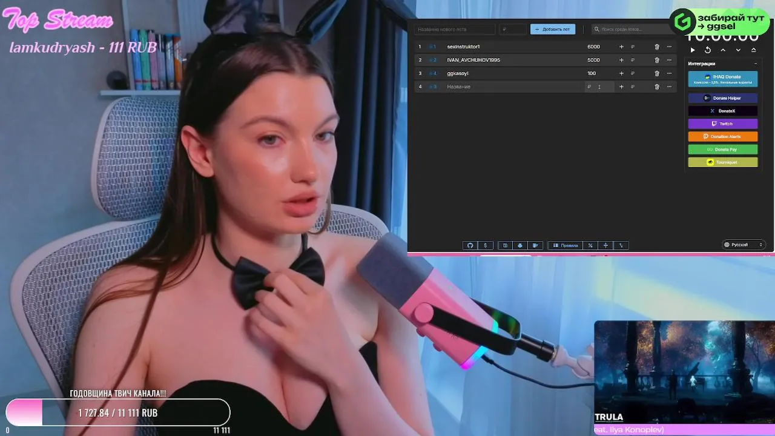Add amount to IVAN_AVCHUHOV1995 lot
Viewport: 775px width, 436px height.
621,60
